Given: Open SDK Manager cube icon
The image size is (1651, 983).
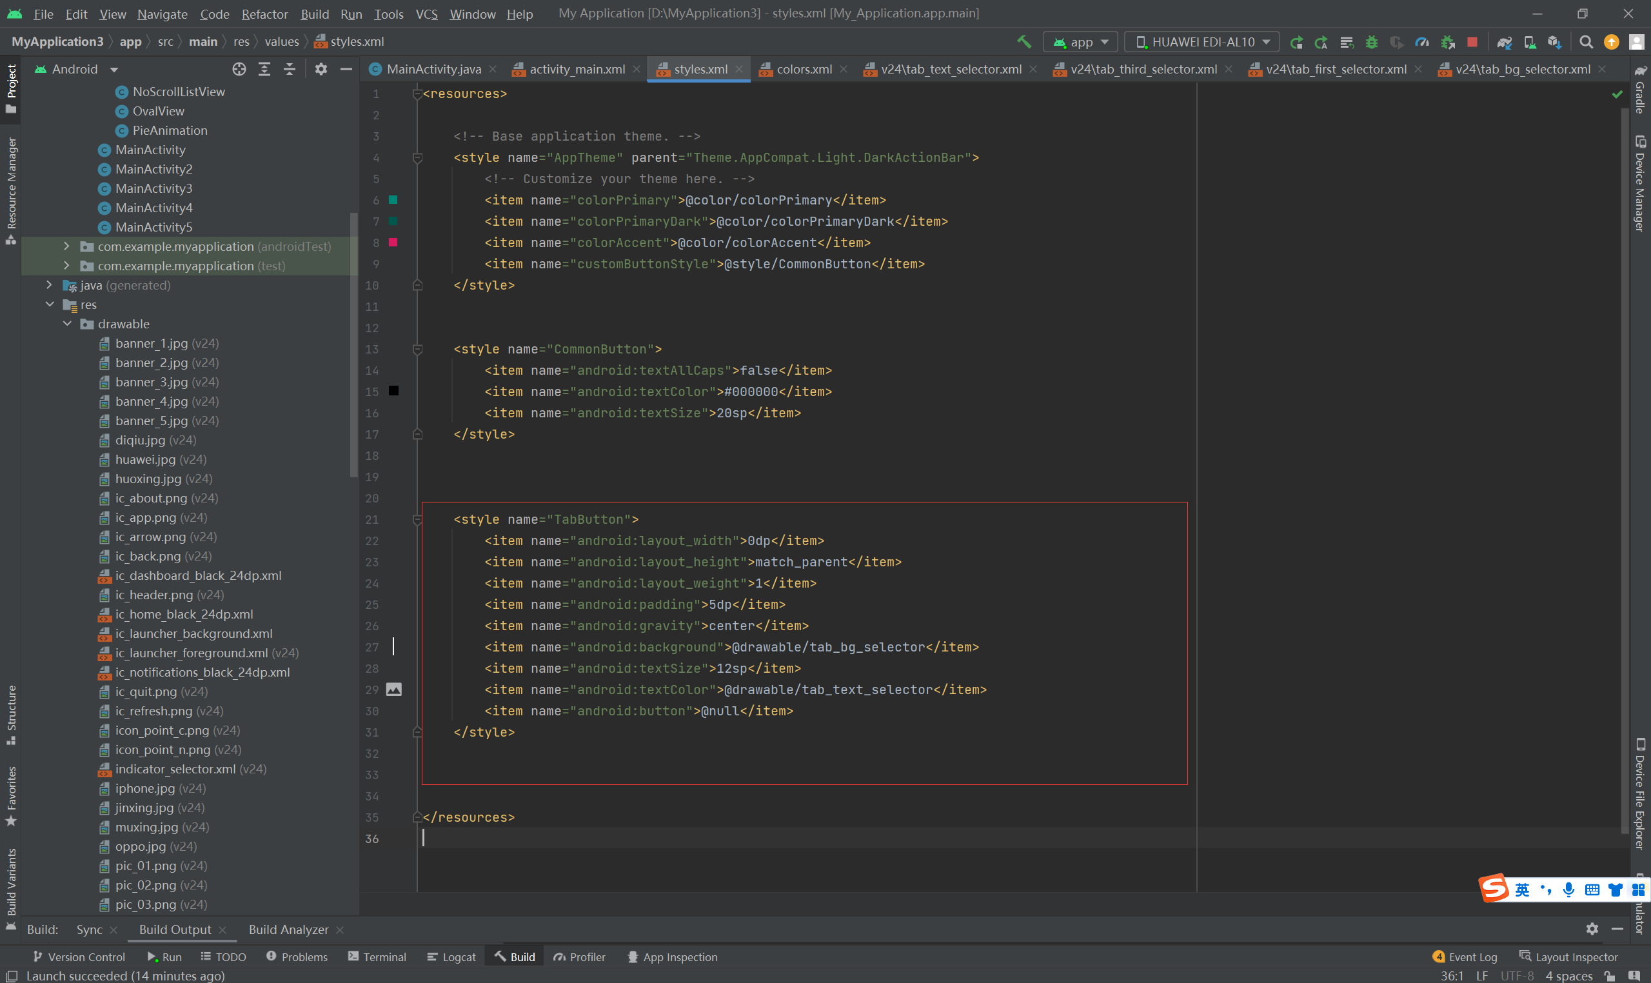Looking at the screenshot, I should coord(1554,42).
